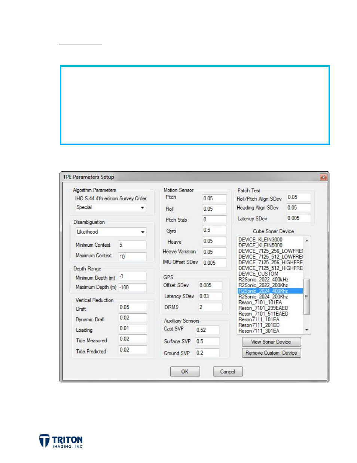Click the Minimum Context input field
This screenshot has height=463, width=357.
tap(132, 245)
